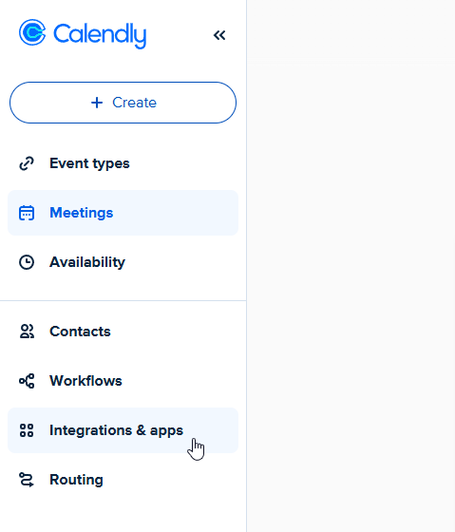Click the empty main content area
455x532 pixels.
pos(351,295)
